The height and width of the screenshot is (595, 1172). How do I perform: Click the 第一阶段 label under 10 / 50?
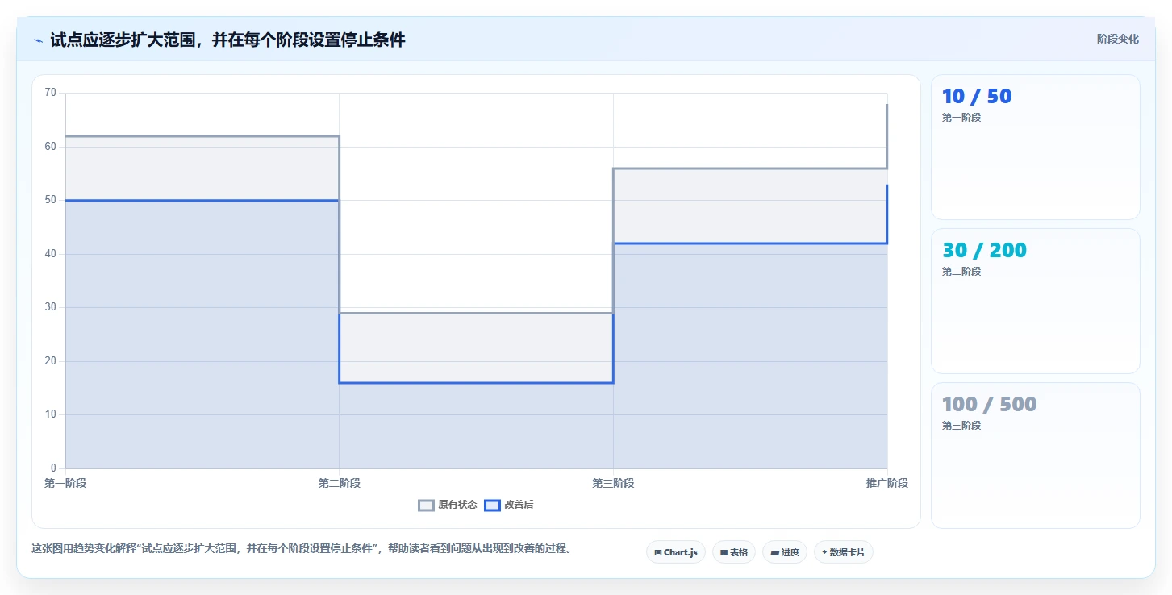tap(961, 118)
